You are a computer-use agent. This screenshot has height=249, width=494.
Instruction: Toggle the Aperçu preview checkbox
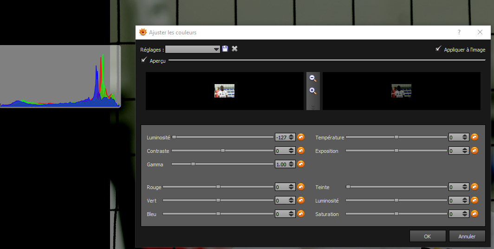(x=143, y=60)
